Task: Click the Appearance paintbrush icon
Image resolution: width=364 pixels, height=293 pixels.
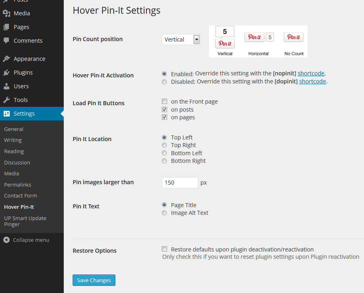Action: (6, 59)
